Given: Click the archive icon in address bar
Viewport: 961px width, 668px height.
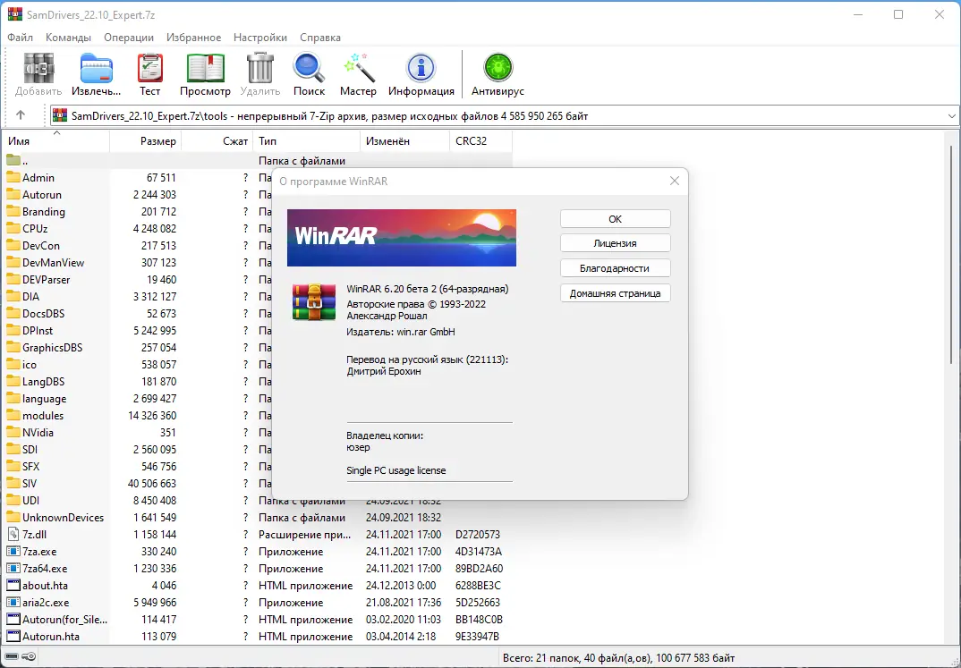Looking at the screenshot, I should (59, 115).
